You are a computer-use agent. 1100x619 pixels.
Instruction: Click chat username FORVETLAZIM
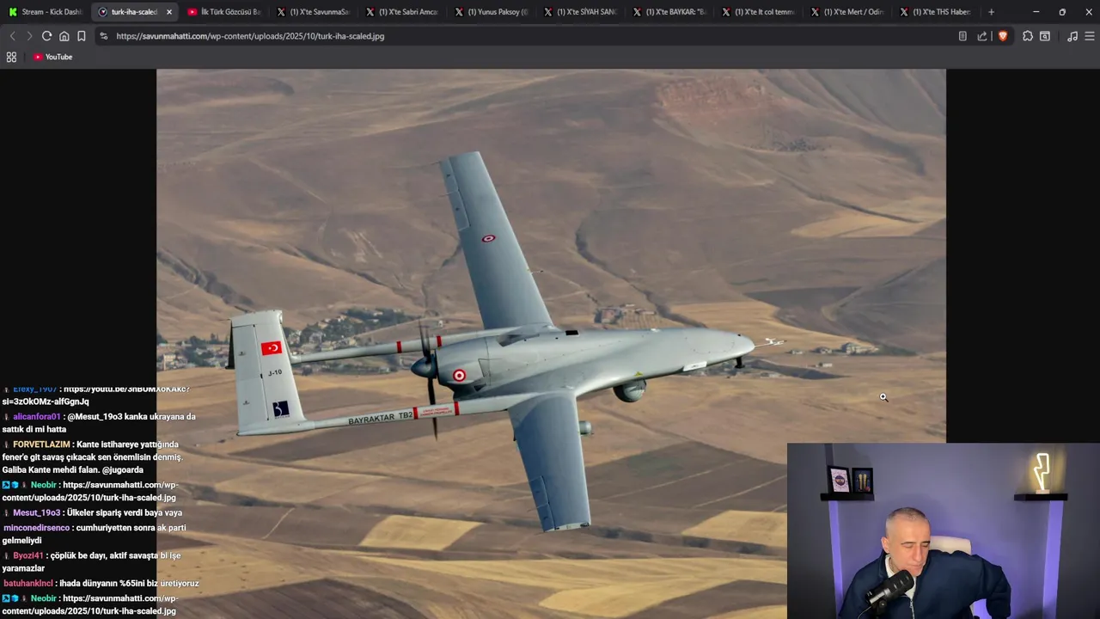click(x=41, y=444)
